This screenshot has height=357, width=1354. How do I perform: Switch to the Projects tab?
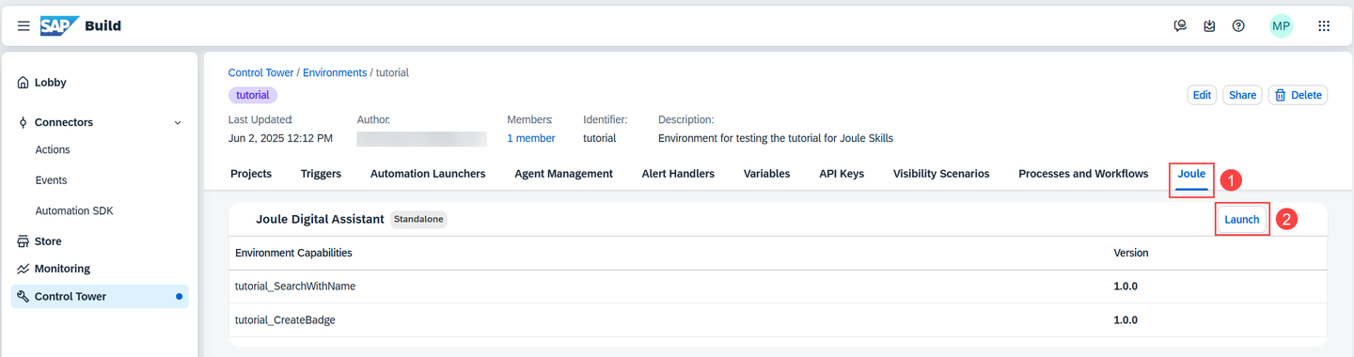[x=251, y=174]
